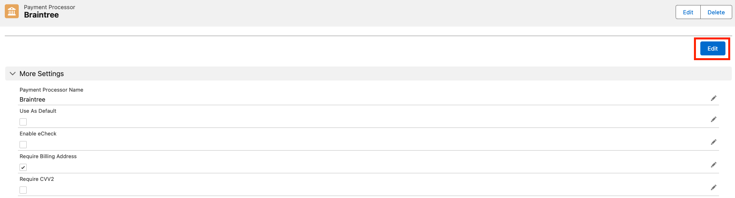Click the Payment Processor Name field label
This screenshot has width=735, height=198.
click(51, 90)
